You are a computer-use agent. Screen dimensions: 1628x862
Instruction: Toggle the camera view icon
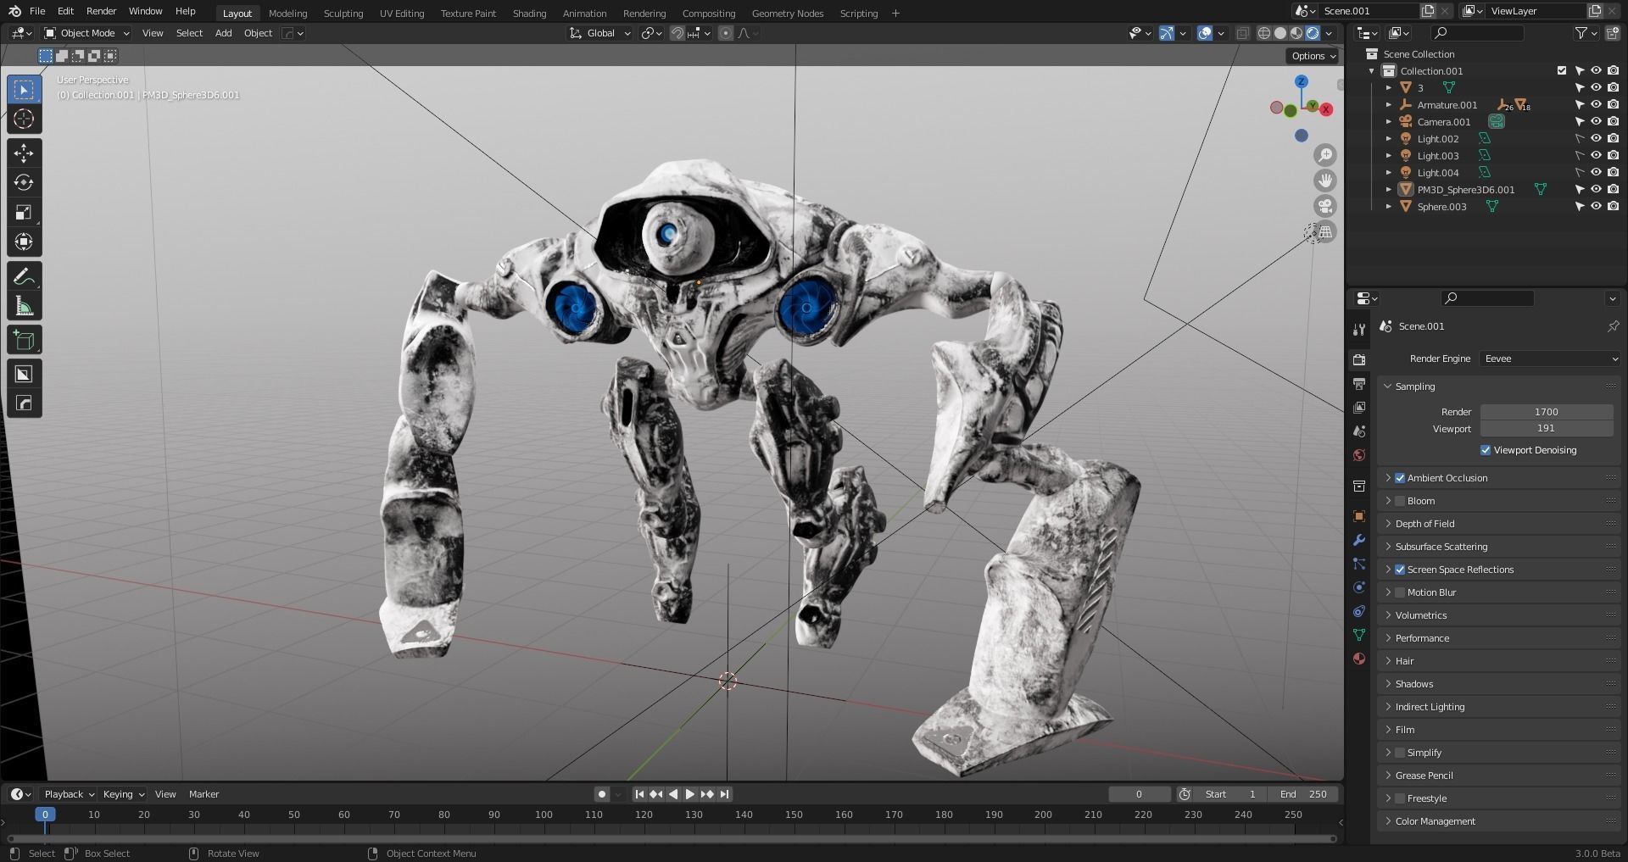click(x=1324, y=206)
